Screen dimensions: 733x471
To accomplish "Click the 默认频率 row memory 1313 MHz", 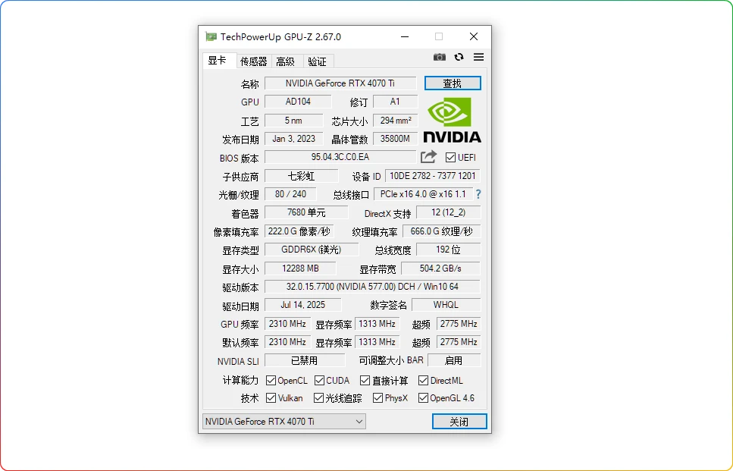I will pos(377,342).
